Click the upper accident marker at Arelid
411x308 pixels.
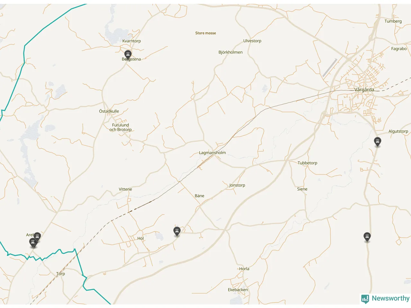37,237
